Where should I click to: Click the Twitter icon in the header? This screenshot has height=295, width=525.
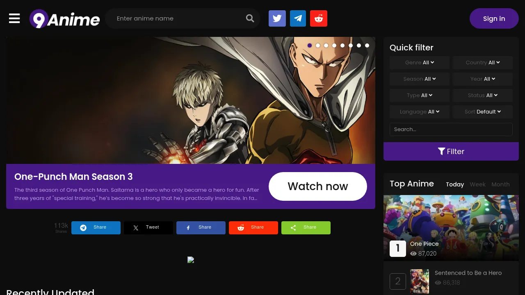coord(277,18)
